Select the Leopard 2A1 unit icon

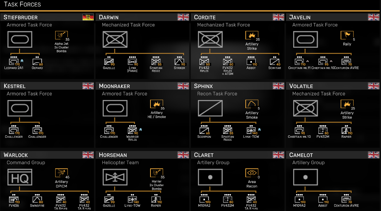14,62
